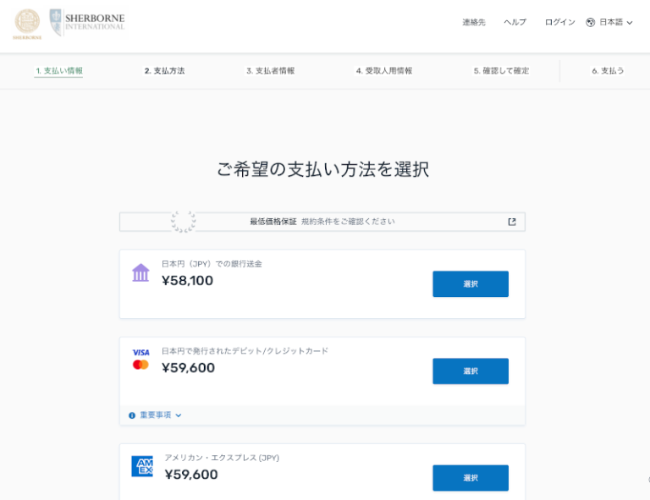Viewport: 650px width, 500px height.
Task: Click the American Express logo
Action: click(141, 466)
